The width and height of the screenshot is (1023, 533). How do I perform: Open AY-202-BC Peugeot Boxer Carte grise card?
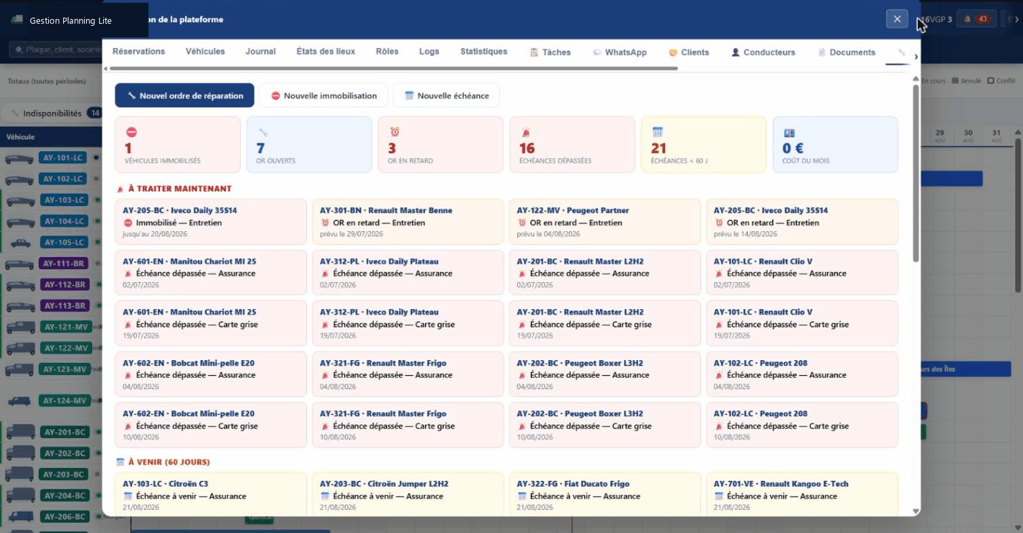(605, 425)
